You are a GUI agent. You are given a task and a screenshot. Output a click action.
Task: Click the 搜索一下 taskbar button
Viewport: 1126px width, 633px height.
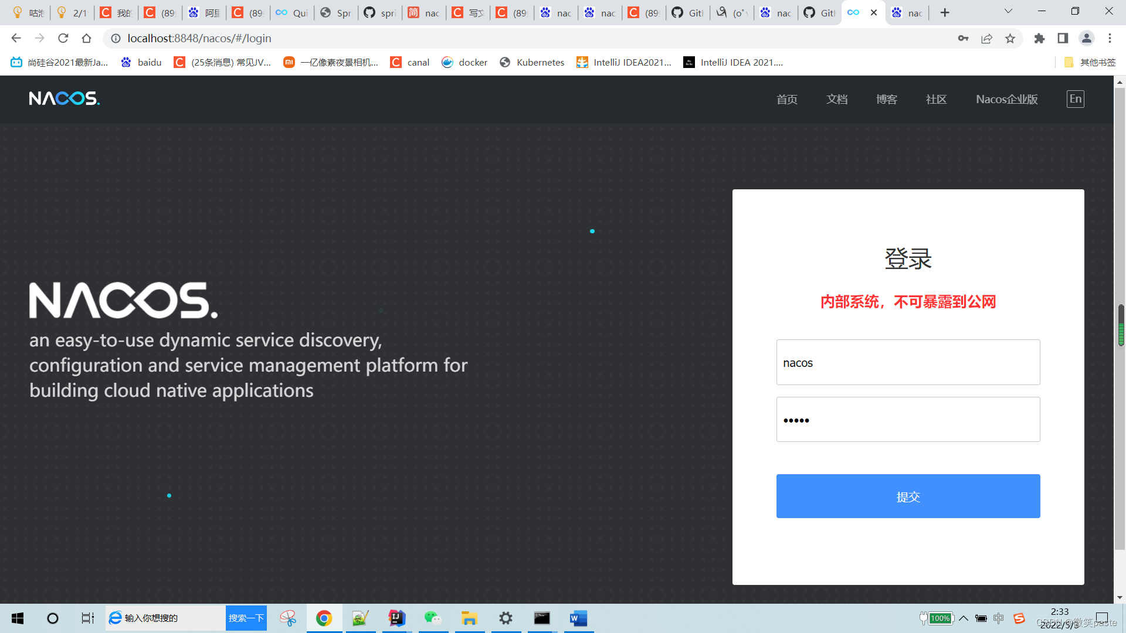pos(246,618)
